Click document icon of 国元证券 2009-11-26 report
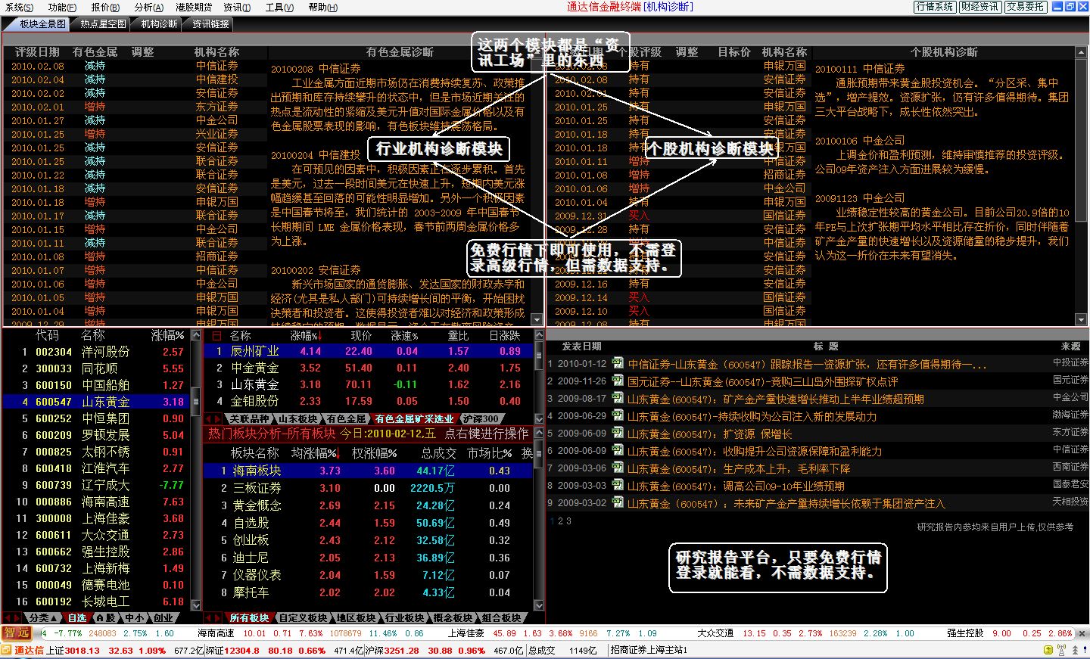This screenshot has width=1090, height=659. [x=618, y=381]
